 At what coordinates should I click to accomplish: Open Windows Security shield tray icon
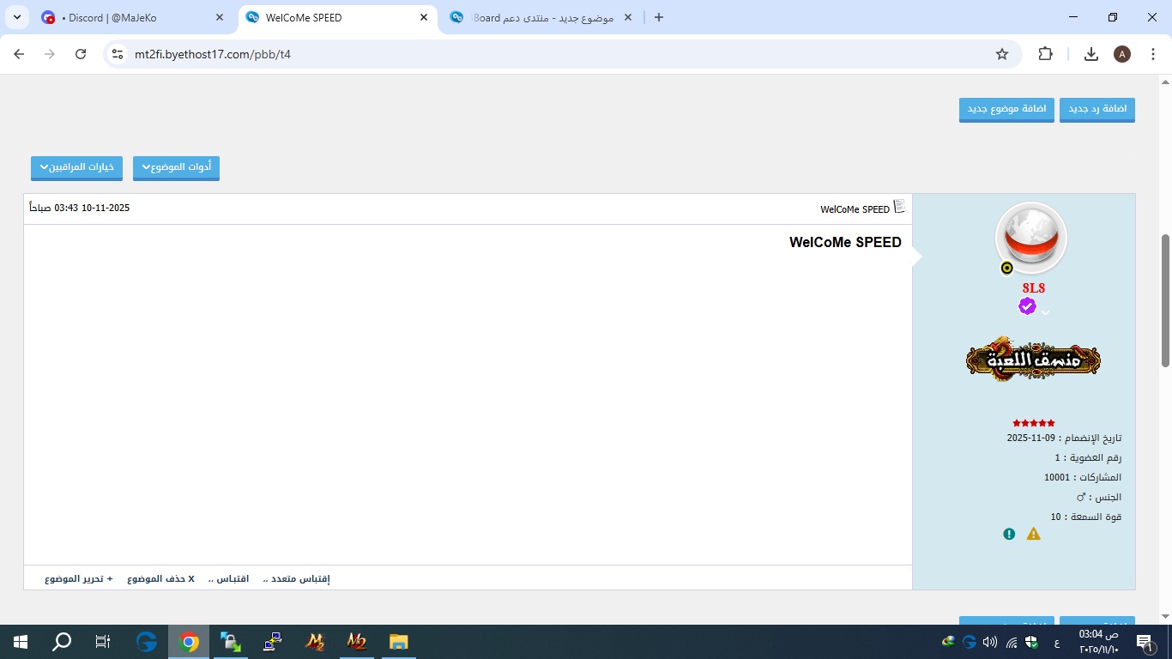1033,642
